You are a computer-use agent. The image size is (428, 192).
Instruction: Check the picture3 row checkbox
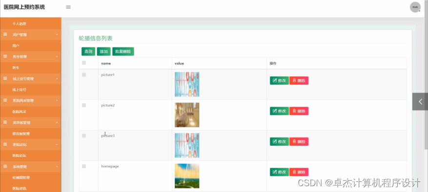pyautogui.click(x=84, y=135)
